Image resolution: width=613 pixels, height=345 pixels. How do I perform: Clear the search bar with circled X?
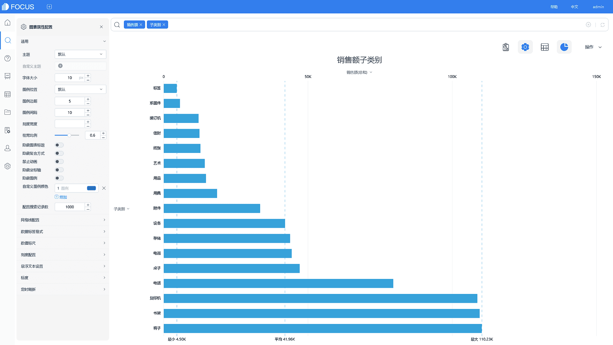click(588, 25)
